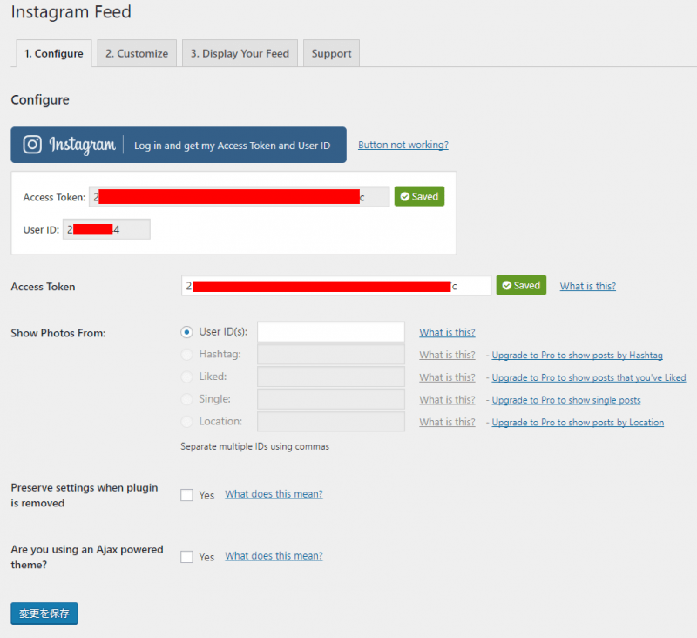
Task: Open What is this? link for Single
Action: click(447, 400)
